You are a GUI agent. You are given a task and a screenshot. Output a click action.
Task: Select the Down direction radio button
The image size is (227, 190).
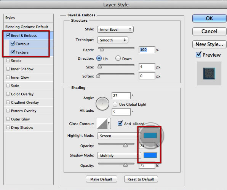pyautogui.click(x=118, y=59)
